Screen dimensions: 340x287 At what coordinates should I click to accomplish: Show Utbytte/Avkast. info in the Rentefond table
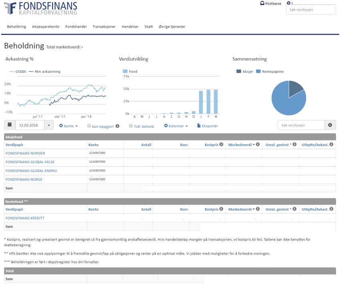pyautogui.click(x=331, y=209)
